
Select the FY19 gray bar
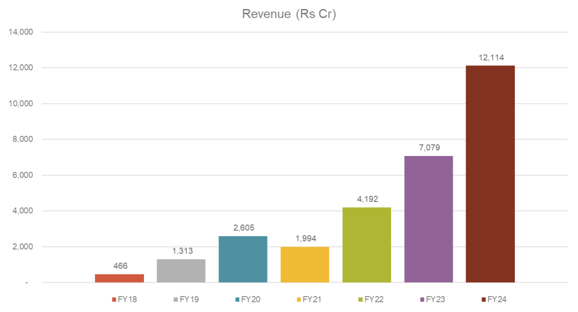pos(181,270)
